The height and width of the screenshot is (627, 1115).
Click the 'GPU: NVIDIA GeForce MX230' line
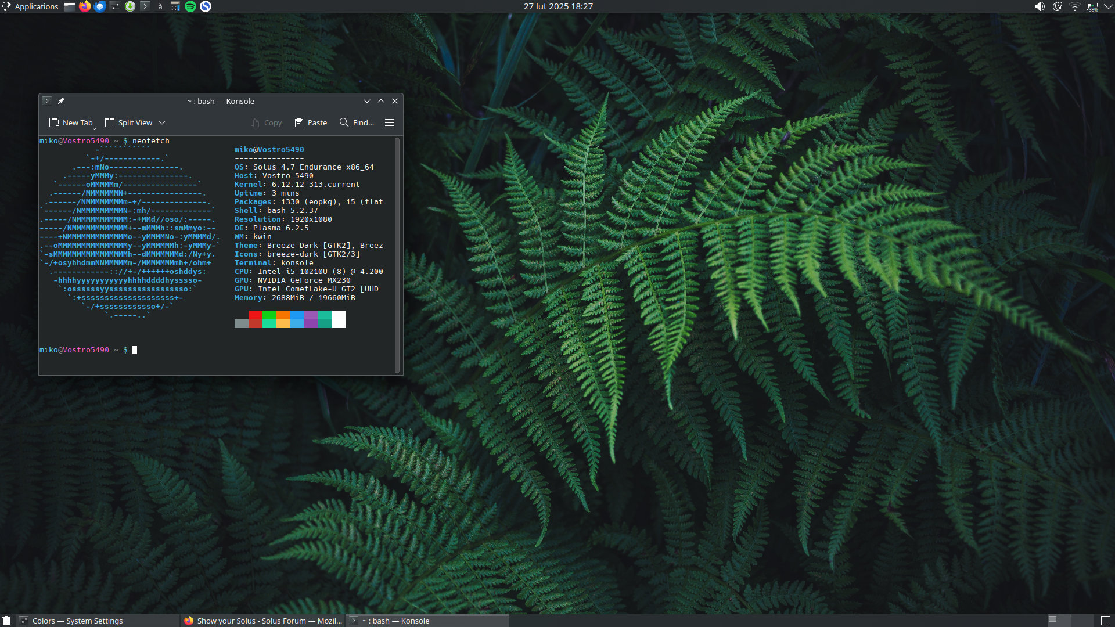pos(293,280)
